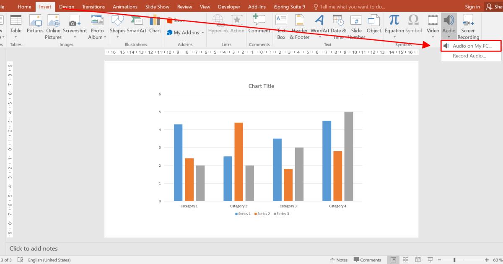Select Audio on My PC option

[472, 46]
